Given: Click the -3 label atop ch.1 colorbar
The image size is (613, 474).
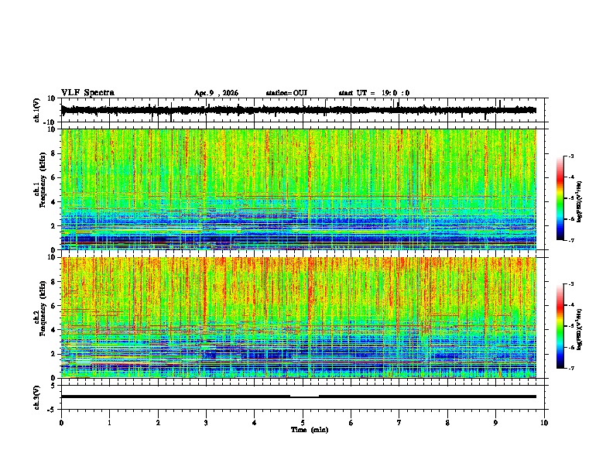Looking at the screenshot, I should (570, 156).
